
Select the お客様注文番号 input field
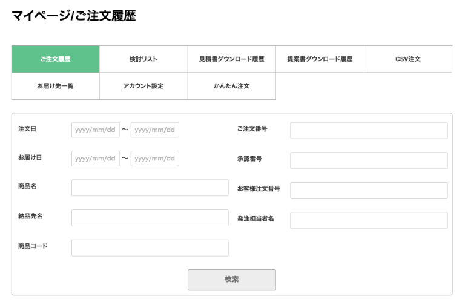tap(369, 191)
